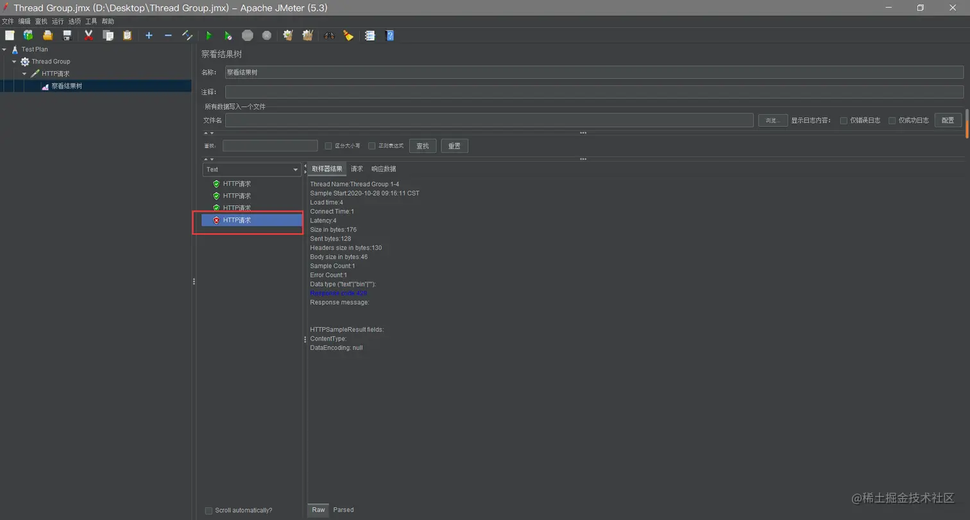Click the Copy icon in the toolbar
The width and height of the screenshot is (970, 520).
click(108, 35)
